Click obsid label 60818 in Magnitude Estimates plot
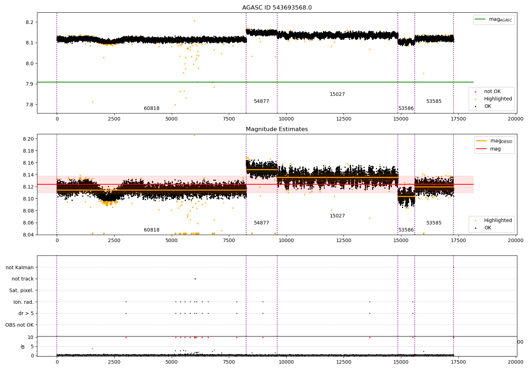Image resolution: width=529 pixels, height=370 pixels. pos(152,230)
